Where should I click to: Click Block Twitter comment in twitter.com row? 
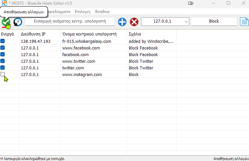(x=141, y=68)
